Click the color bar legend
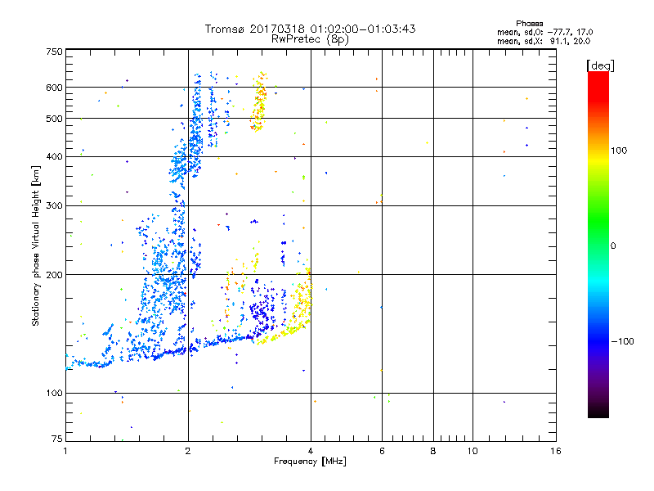 coord(598,244)
